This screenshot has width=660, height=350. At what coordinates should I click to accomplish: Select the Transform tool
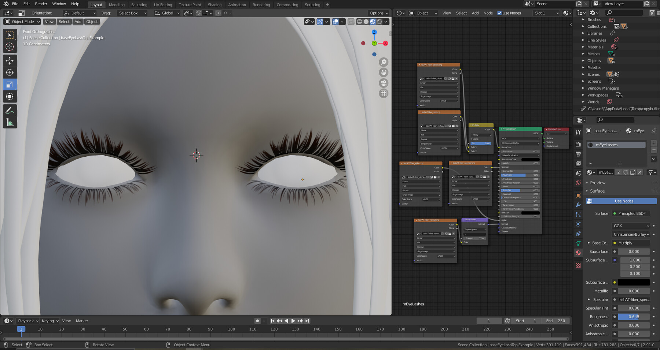point(10,97)
